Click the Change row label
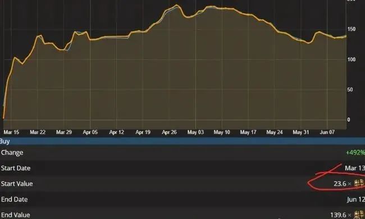Screen dimensions: 365x219 pyautogui.click(x=12, y=152)
